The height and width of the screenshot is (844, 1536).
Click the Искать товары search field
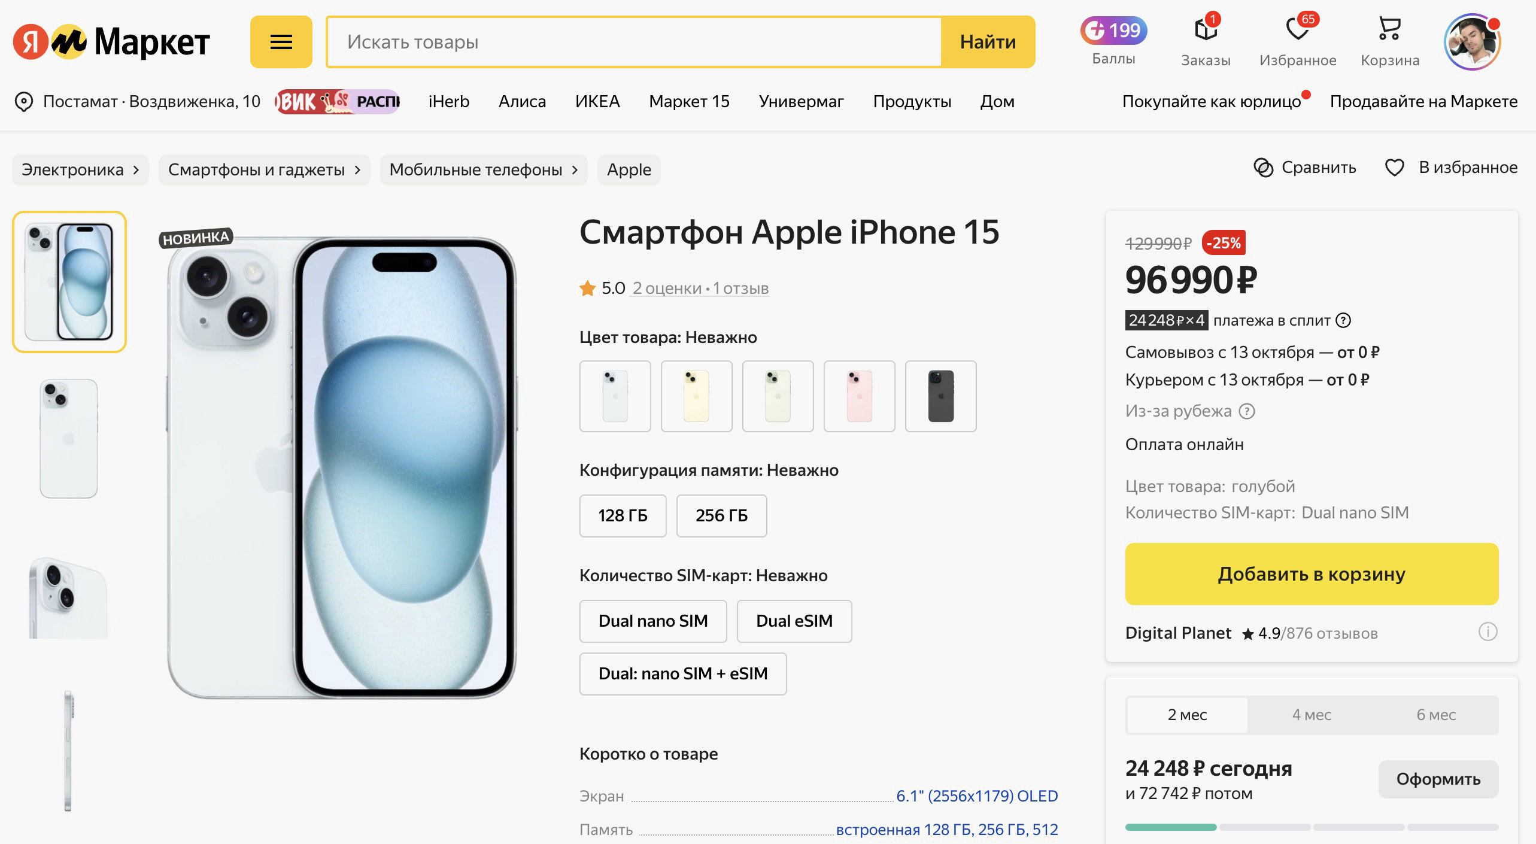point(635,42)
